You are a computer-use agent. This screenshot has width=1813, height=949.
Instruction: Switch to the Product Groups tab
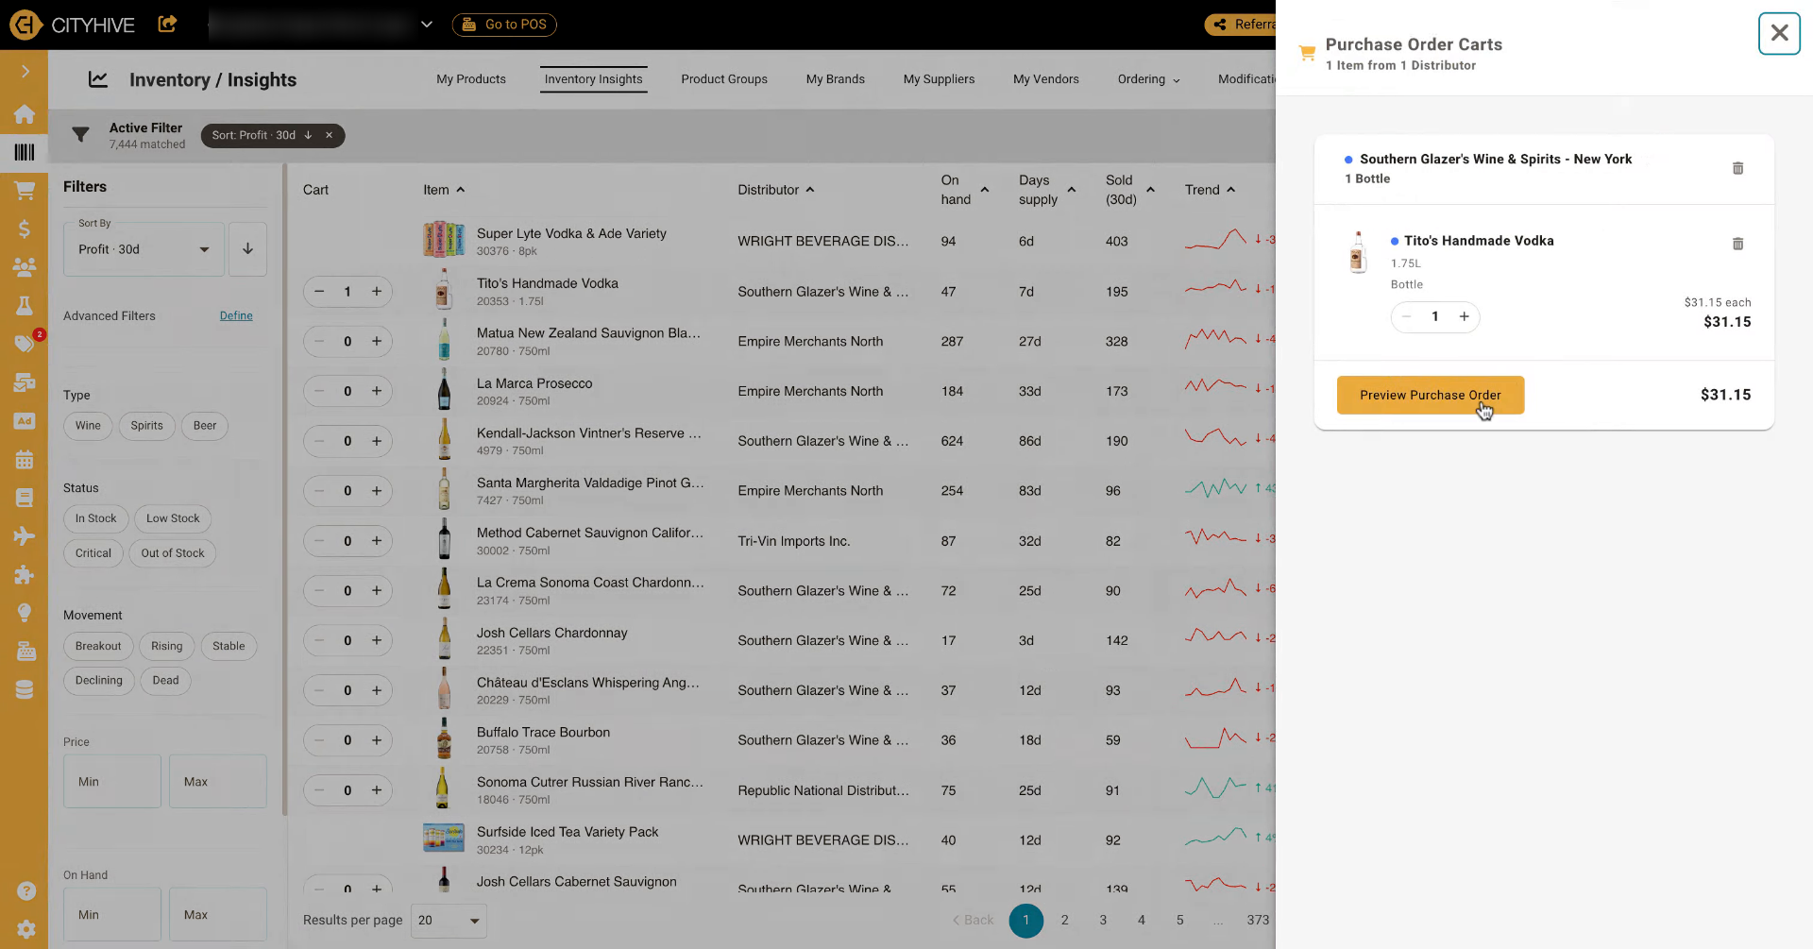tap(724, 79)
